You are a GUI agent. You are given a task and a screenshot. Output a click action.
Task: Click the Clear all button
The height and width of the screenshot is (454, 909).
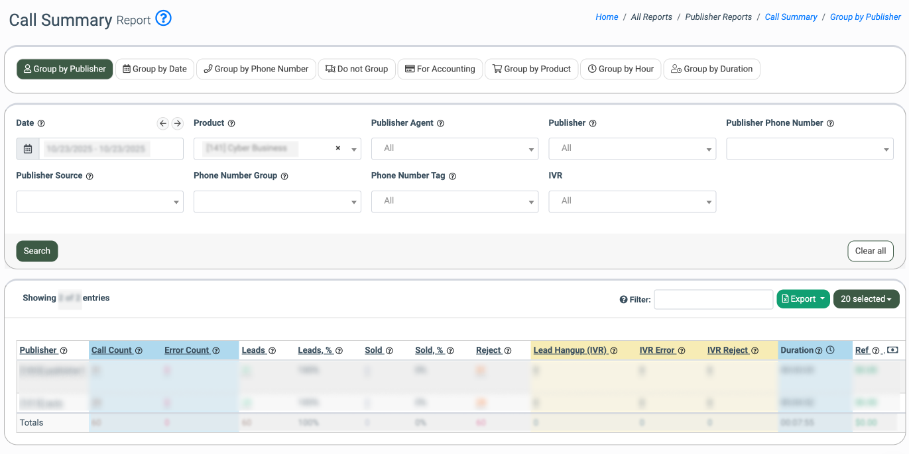click(870, 251)
